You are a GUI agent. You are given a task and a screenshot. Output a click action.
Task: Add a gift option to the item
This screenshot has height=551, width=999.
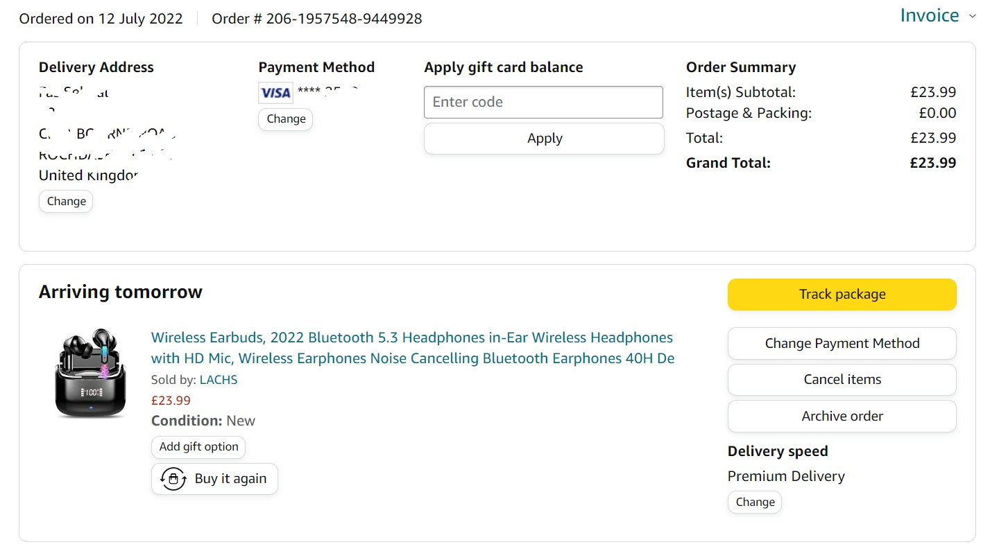(198, 447)
